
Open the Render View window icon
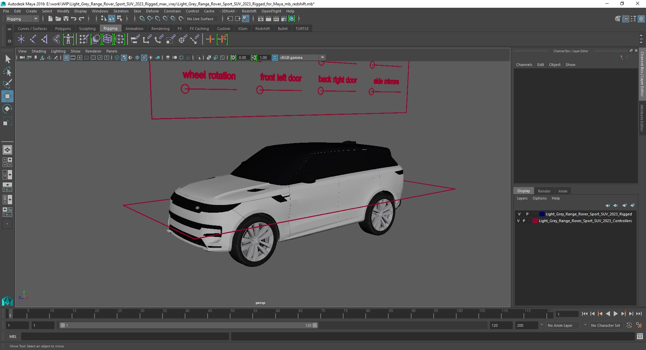[x=260, y=19]
